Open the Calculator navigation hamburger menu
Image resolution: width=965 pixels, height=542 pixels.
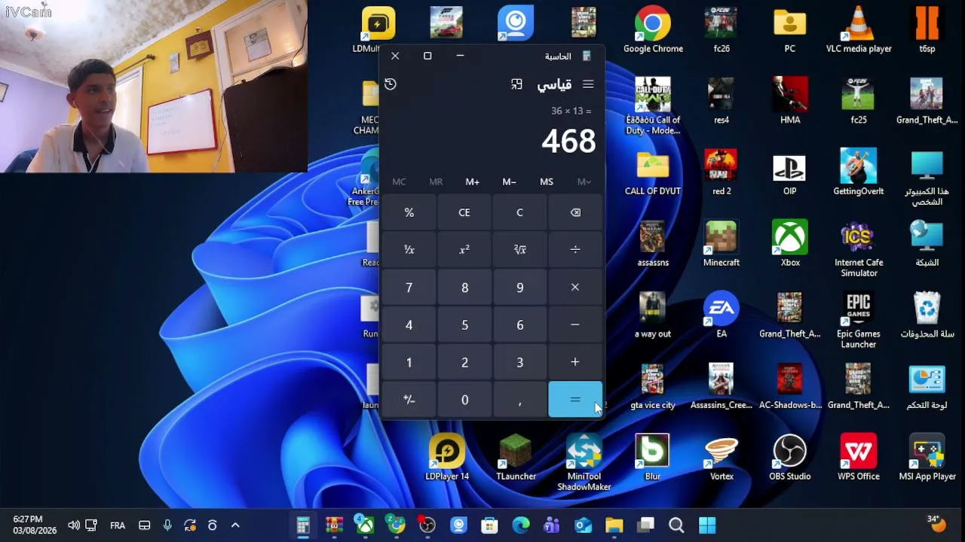588,84
